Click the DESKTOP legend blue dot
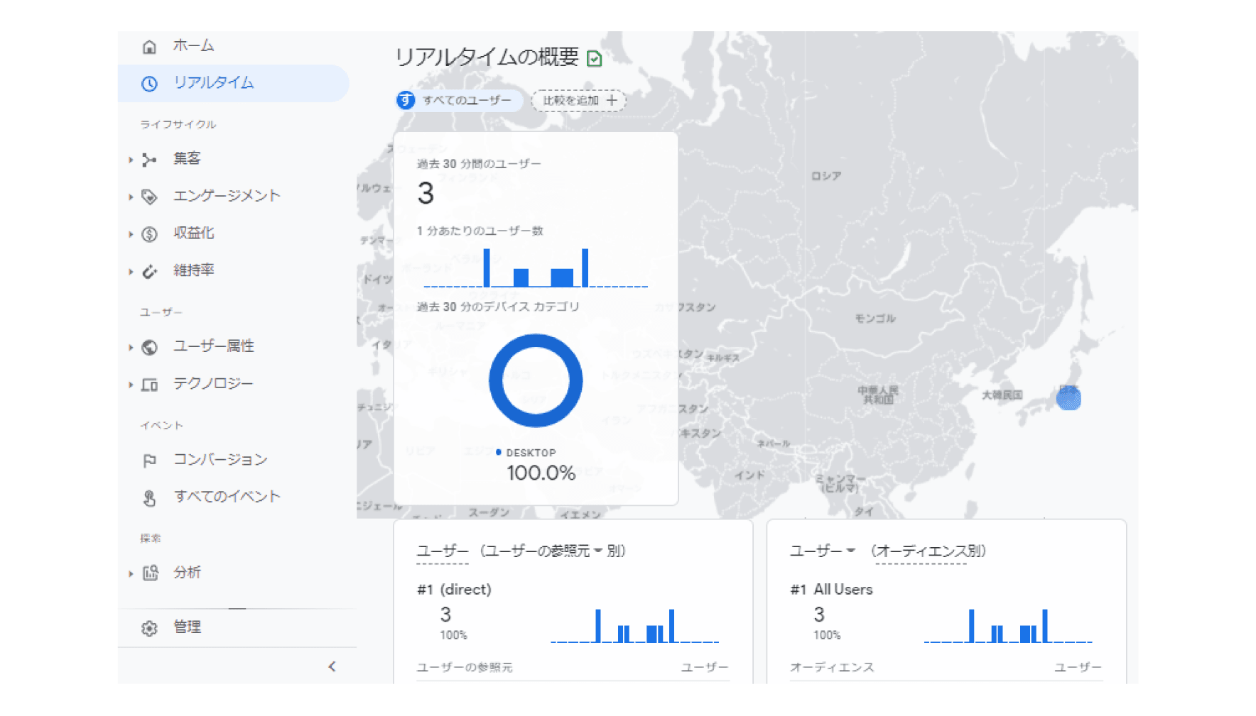The width and height of the screenshot is (1256, 716). click(499, 452)
